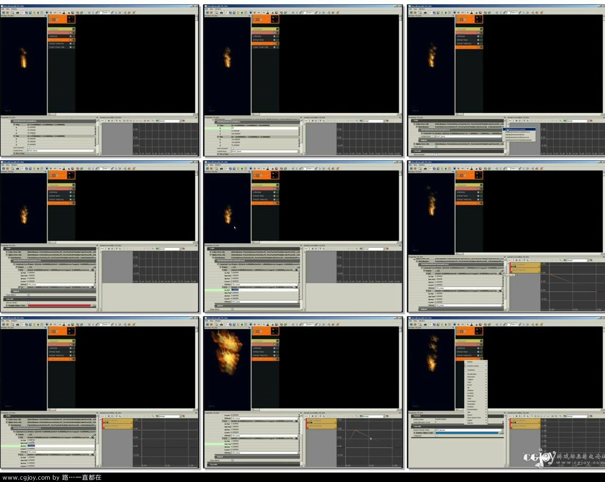Image resolution: width=605 pixels, height=482 pixels.
Task: Toggle Clamp Alpha checkbox in the large flame frame
Action: click(x=233, y=460)
